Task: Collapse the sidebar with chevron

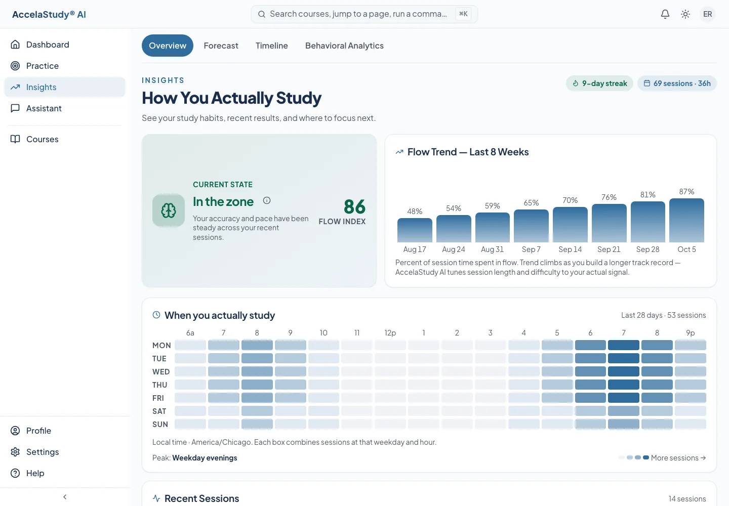Action: (65, 497)
